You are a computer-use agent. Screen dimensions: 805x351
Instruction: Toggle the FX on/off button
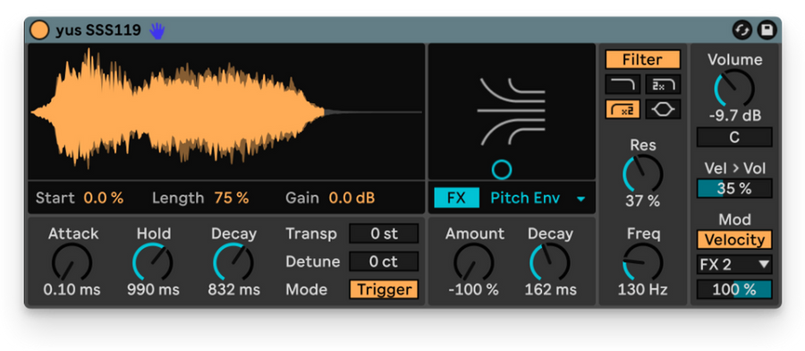[456, 198]
